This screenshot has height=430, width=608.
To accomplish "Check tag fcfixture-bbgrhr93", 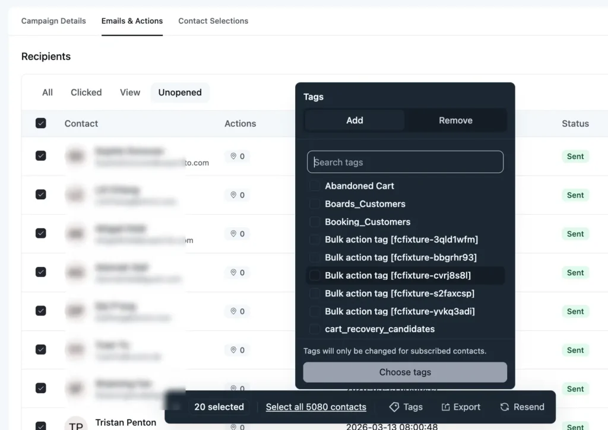I will [315, 257].
